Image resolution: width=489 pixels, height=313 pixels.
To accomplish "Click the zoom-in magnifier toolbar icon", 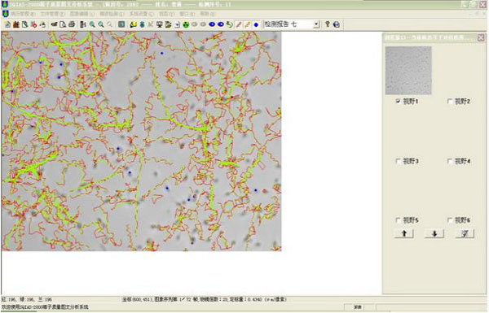I will click(92, 24).
